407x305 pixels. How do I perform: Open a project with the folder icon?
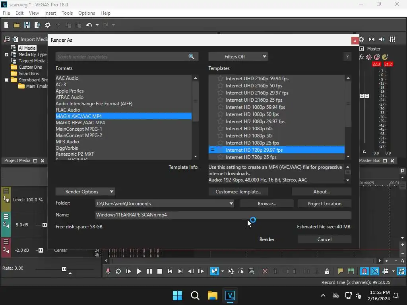pyautogui.click(x=17, y=25)
